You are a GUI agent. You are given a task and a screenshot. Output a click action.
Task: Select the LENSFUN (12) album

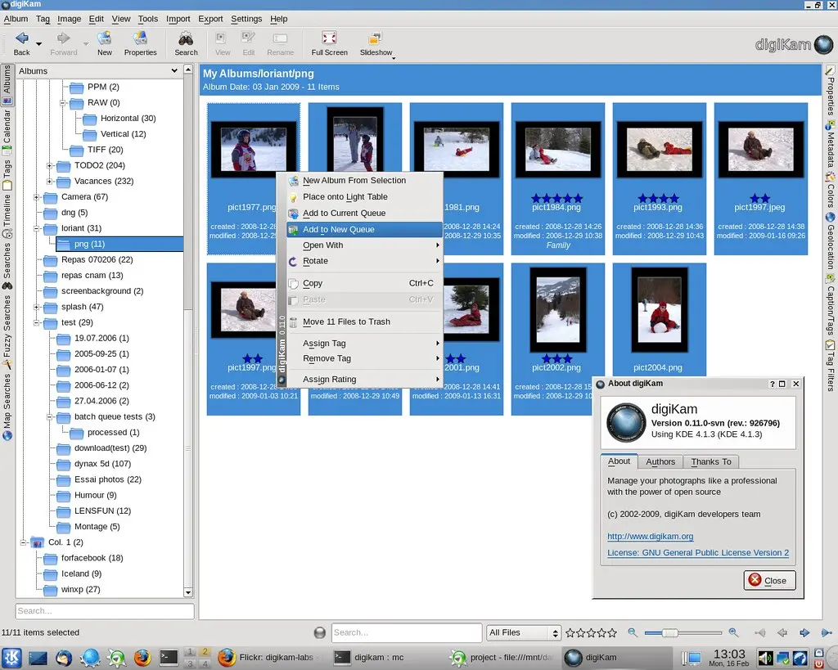(102, 510)
